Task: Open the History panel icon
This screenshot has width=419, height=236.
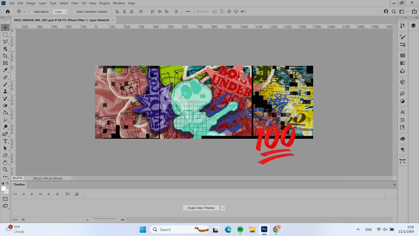Action: [403, 26]
